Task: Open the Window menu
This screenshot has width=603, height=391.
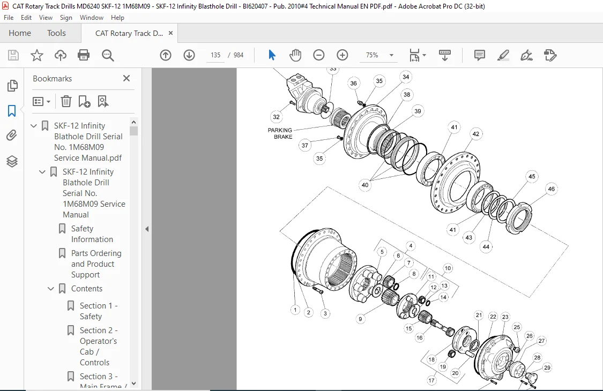Action: pyautogui.click(x=92, y=18)
